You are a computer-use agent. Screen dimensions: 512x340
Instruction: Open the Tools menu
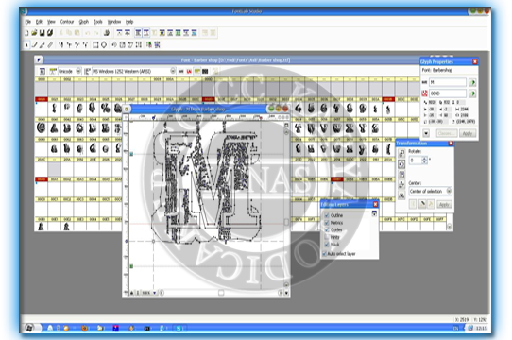98,22
